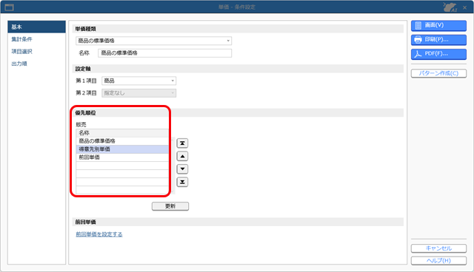
Task: Click the 名称 column header in priority list
Action: click(x=122, y=133)
